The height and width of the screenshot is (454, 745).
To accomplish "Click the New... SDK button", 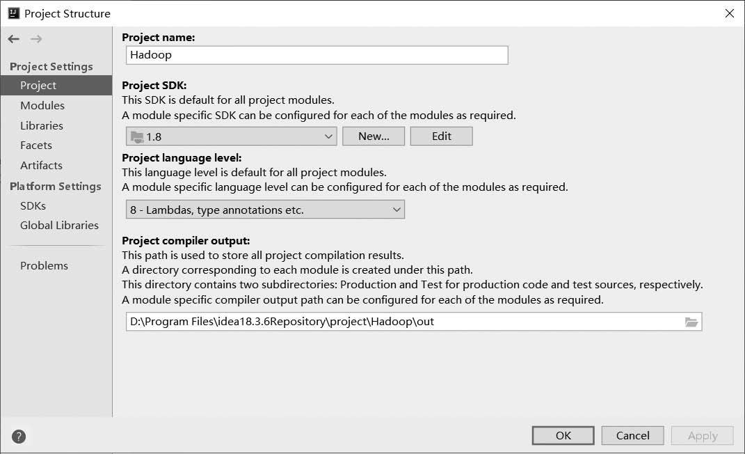I will [x=374, y=136].
